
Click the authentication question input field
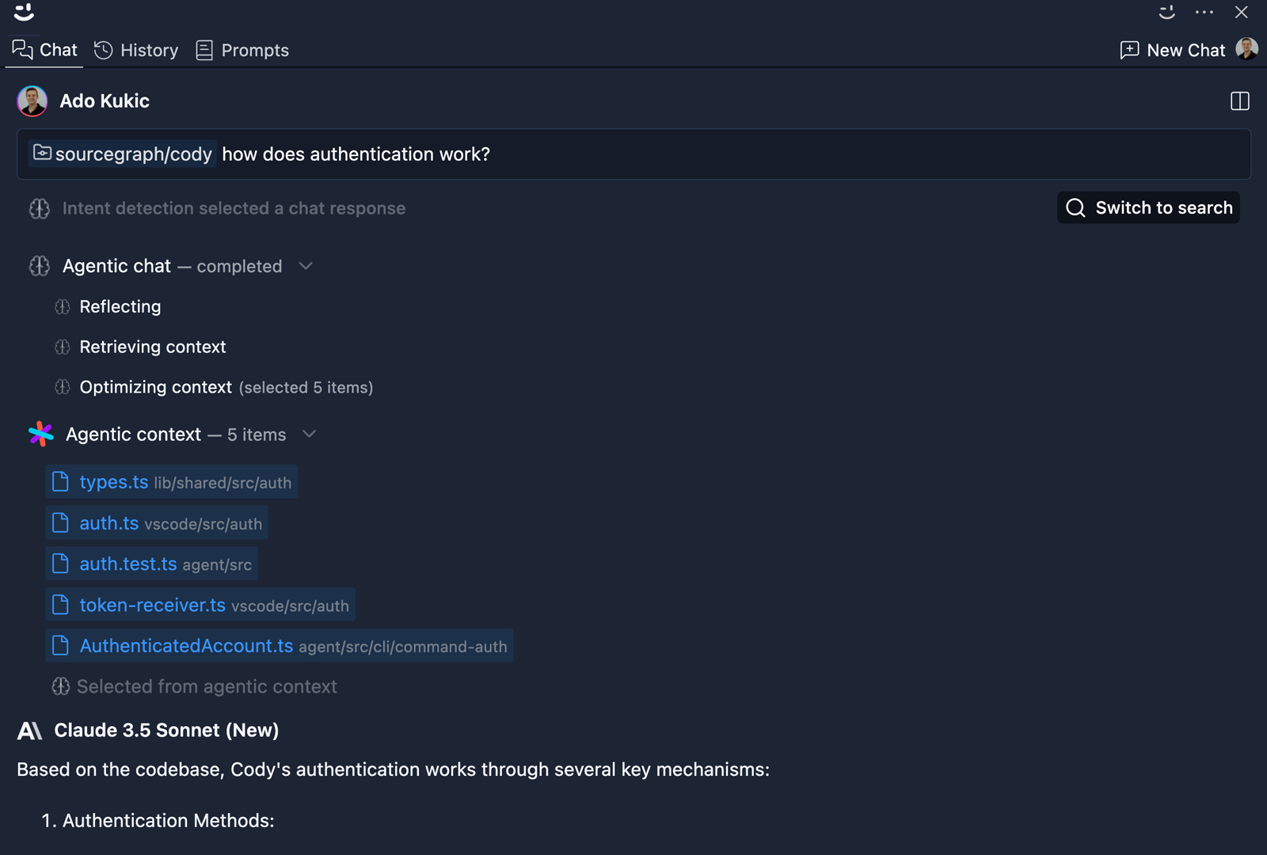(713, 154)
